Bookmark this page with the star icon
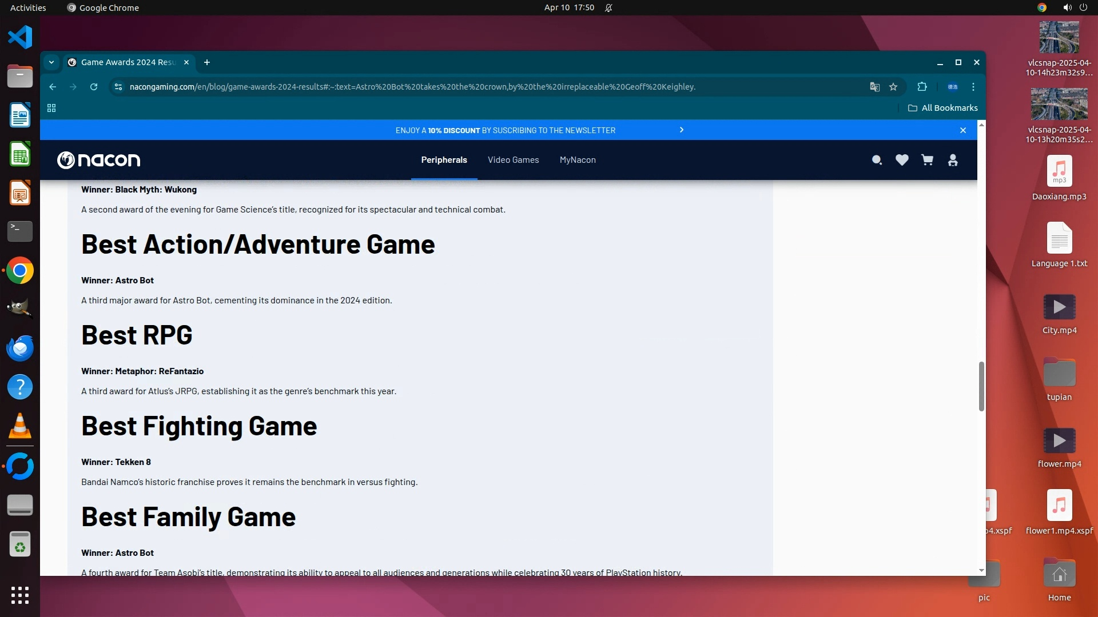This screenshot has width=1098, height=617. point(893,87)
